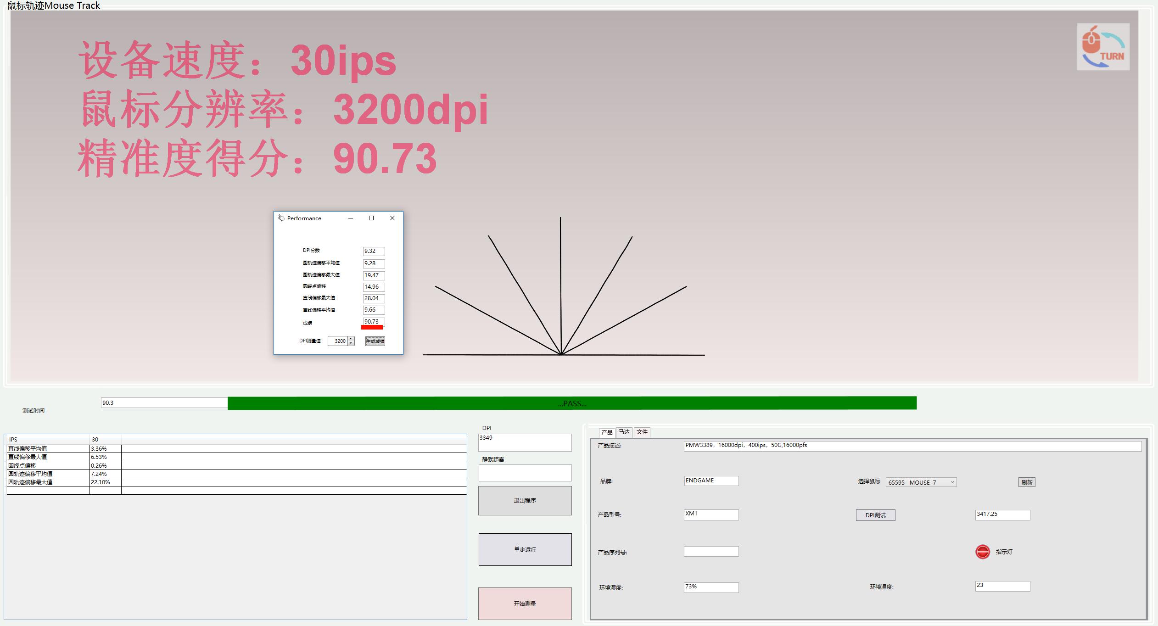1158x626 pixels.
Task: Close the Performance dialog
Action: tap(392, 218)
